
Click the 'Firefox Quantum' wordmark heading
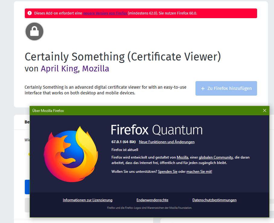(157, 130)
